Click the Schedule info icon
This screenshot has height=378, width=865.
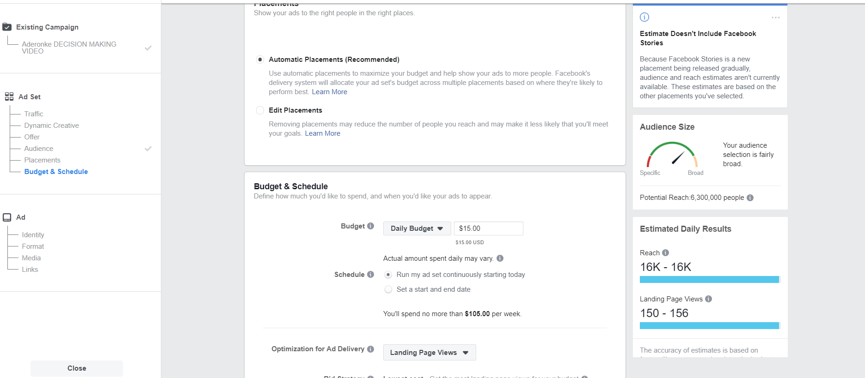(370, 275)
